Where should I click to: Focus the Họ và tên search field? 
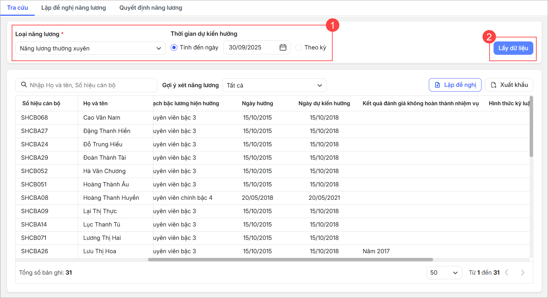(x=90, y=85)
